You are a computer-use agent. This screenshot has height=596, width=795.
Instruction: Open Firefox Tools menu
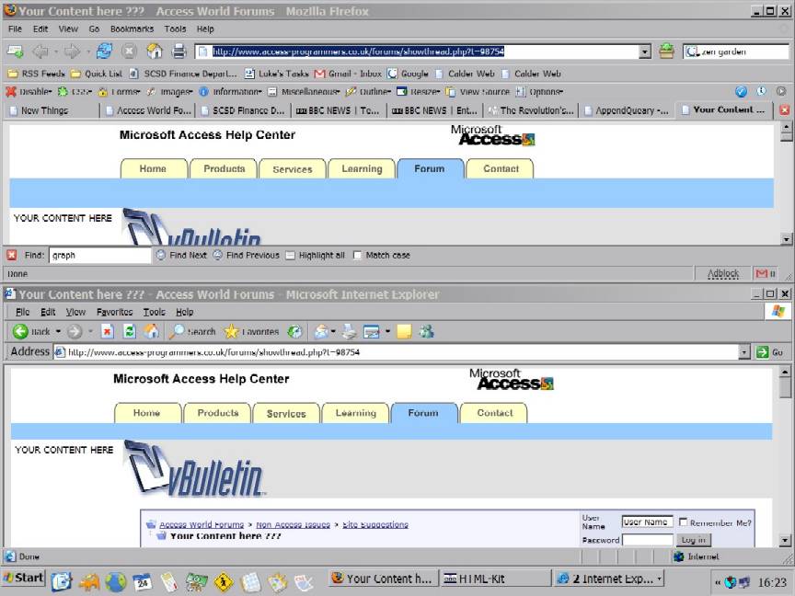coord(175,29)
